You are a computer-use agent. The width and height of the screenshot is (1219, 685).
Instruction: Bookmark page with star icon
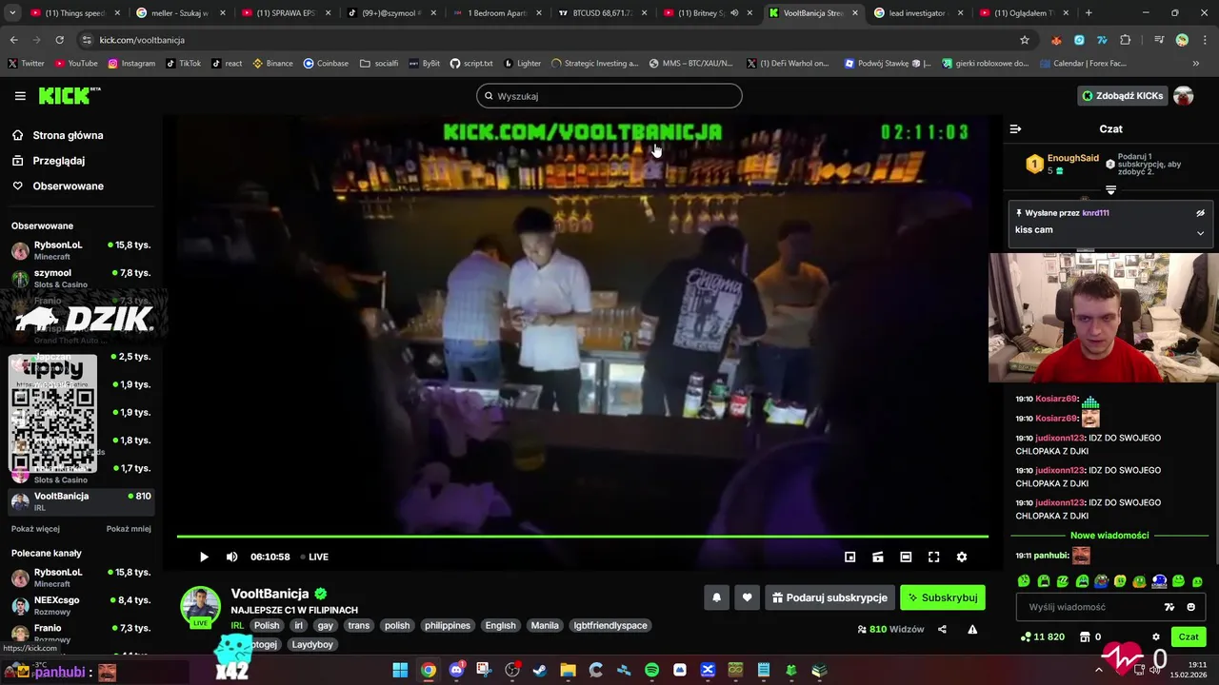pos(1025,40)
